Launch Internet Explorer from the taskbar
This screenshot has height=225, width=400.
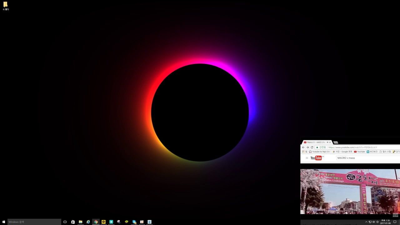click(88, 222)
